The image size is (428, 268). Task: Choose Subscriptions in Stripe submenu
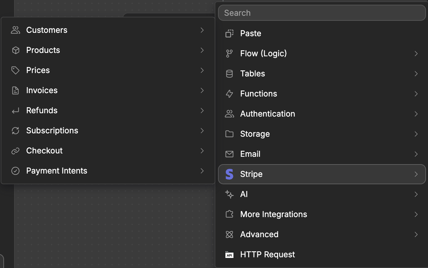(x=108, y=131)
